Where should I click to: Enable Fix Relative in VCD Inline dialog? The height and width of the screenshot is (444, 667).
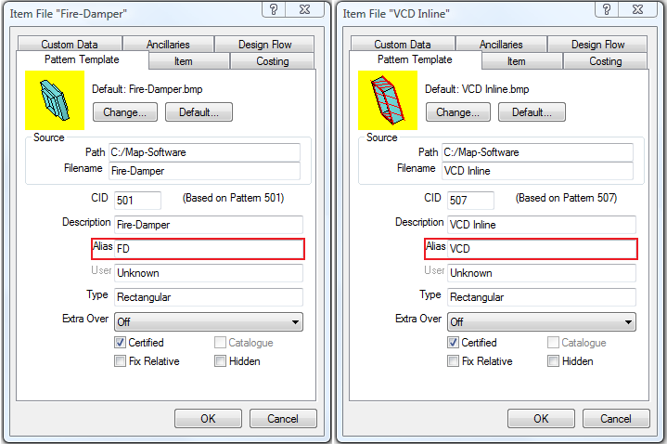coord(453,361)
